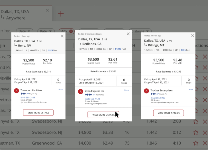Viewport: 208px width, 150px height.
Task: Close the Billings, MT load card
Action: click(x=193, y=36)
